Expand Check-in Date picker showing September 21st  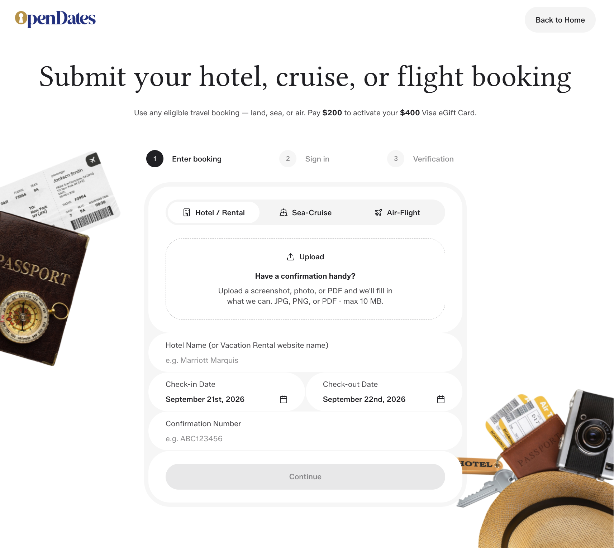point(227,392)
